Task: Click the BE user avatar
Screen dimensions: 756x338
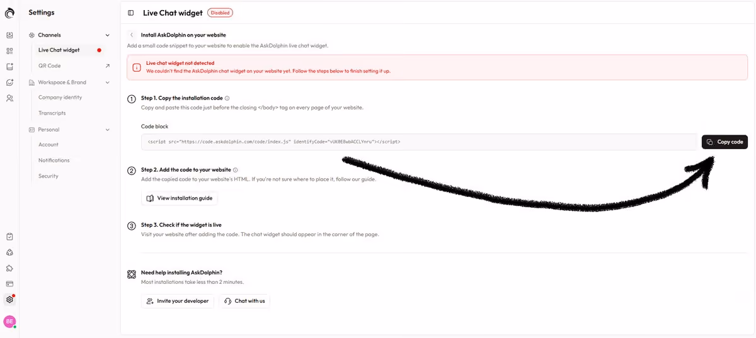Action: (9, 321)
